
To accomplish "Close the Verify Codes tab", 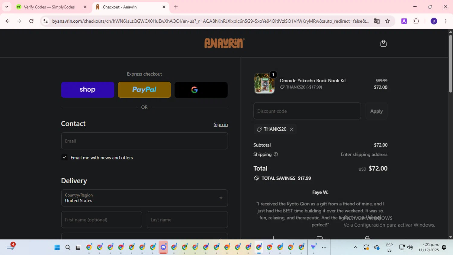I will [85, 7].
